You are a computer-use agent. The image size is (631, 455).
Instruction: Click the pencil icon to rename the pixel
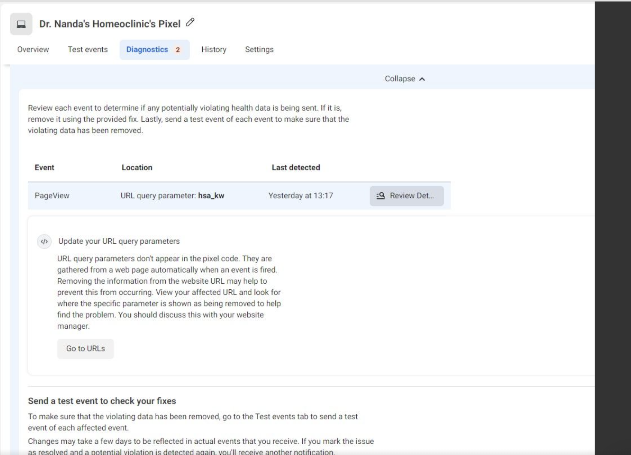point(190,22)
